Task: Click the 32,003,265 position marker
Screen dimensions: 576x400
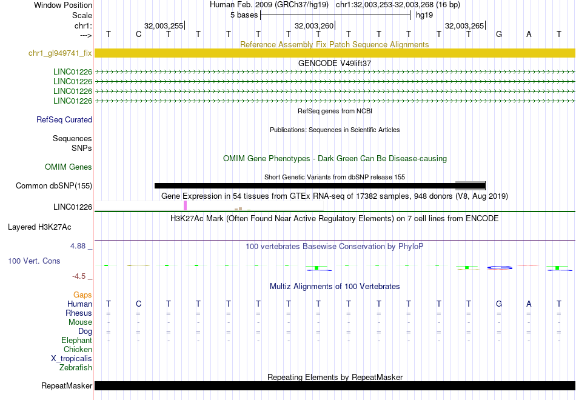Action: tap(464, 25)
